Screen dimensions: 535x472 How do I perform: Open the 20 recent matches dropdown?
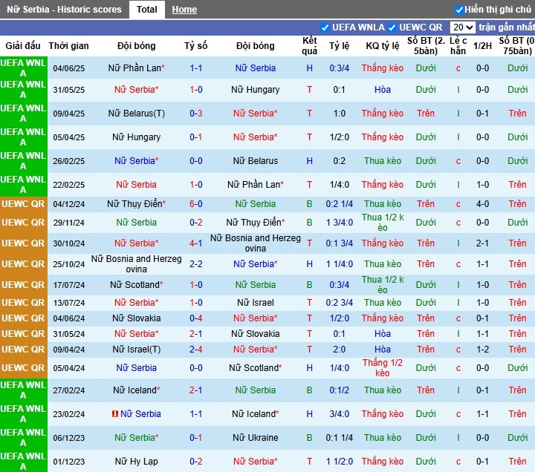(463, 27)
